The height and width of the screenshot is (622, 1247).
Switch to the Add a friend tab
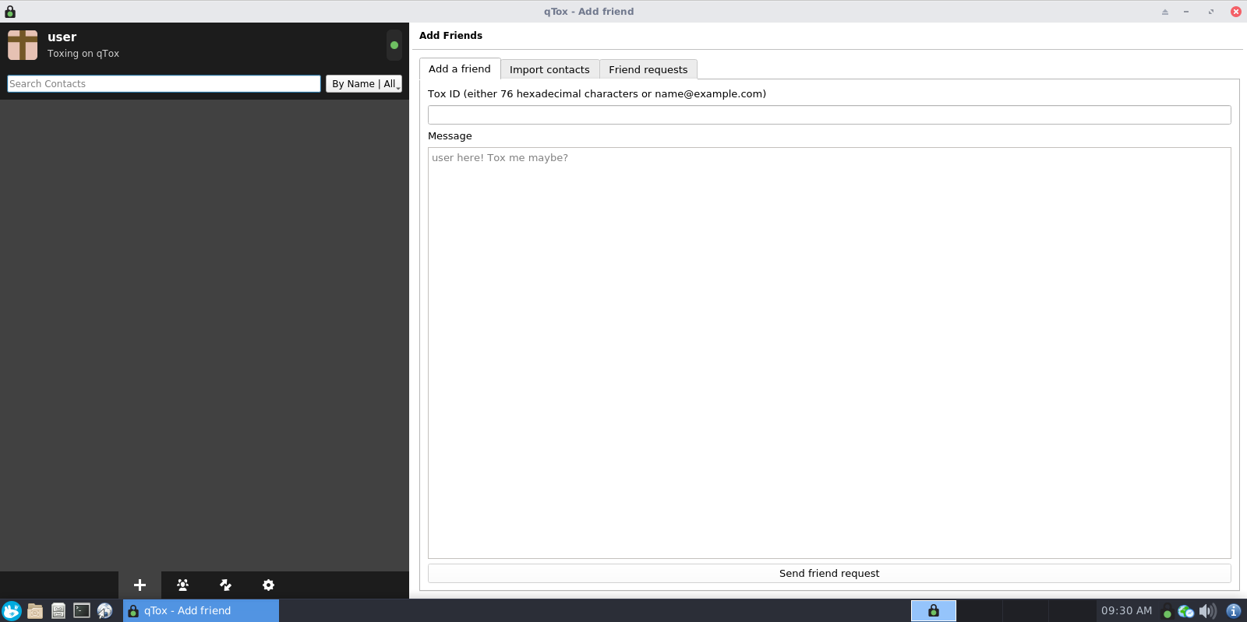tap(460, 69)
